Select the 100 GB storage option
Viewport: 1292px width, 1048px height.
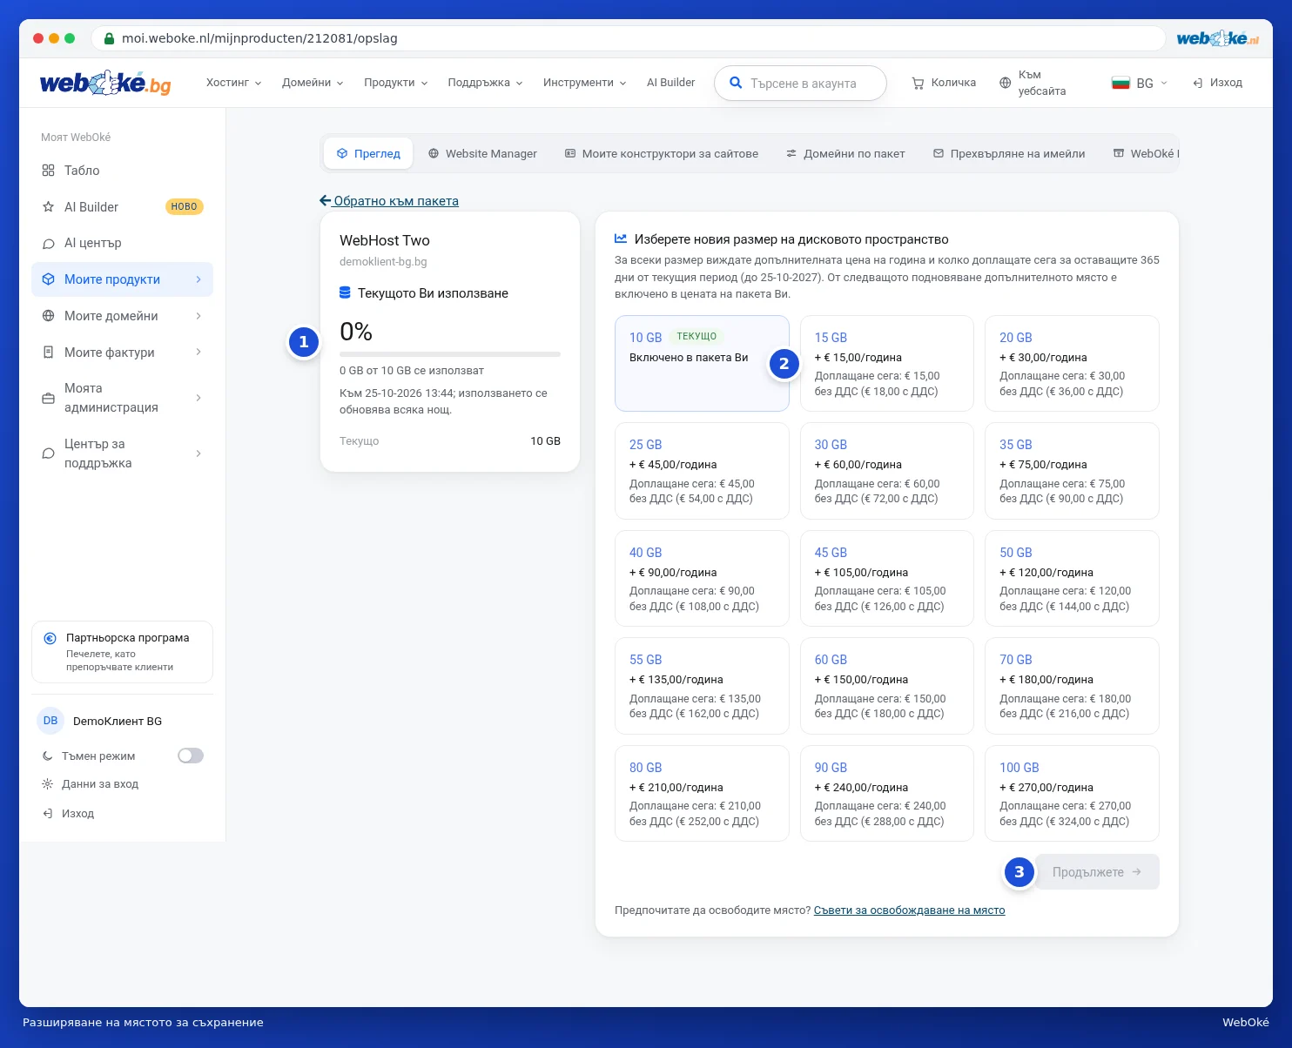(1072, 793)
